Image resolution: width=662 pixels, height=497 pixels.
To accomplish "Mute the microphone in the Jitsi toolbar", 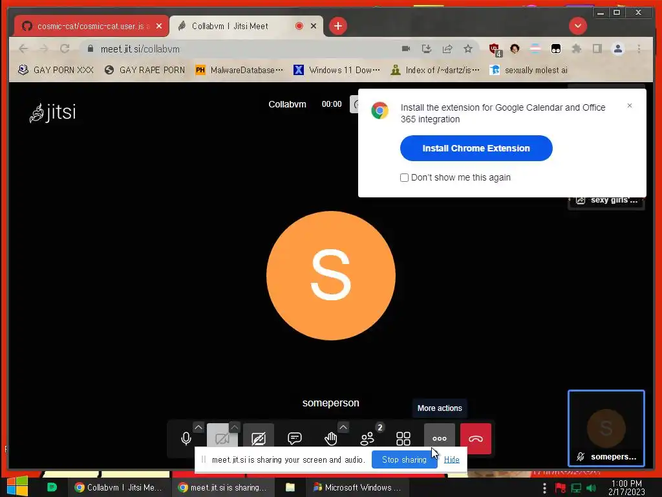I will 186,439.
